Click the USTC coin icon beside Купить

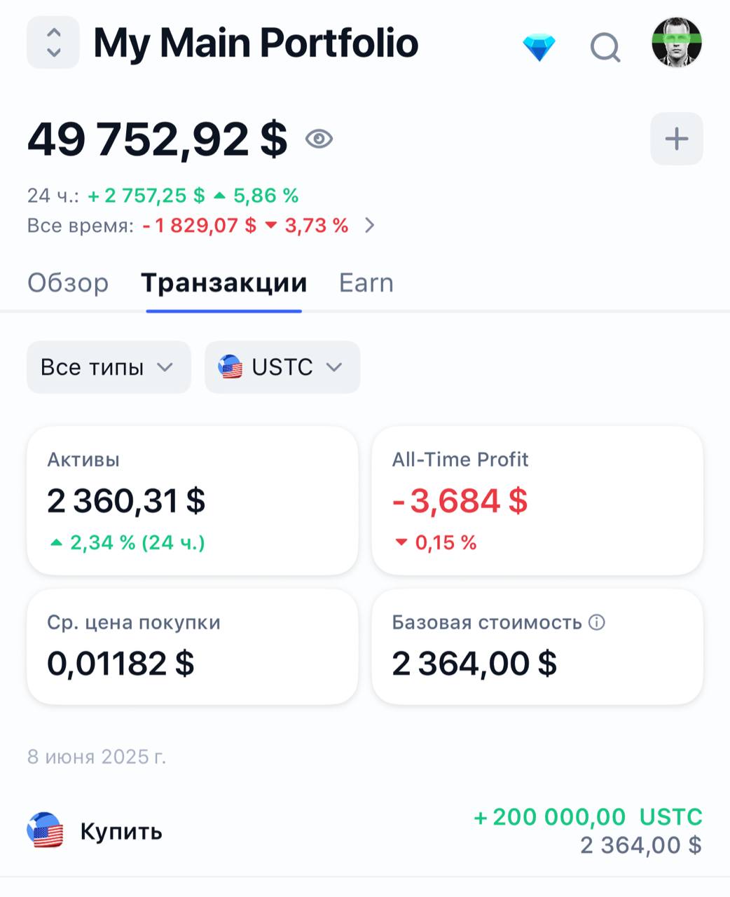click(46, 831)
